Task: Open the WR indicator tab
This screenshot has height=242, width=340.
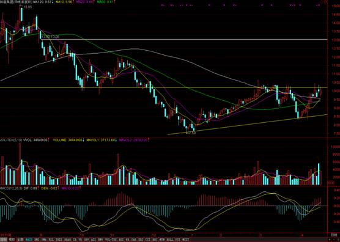Action: click(127, 240)
